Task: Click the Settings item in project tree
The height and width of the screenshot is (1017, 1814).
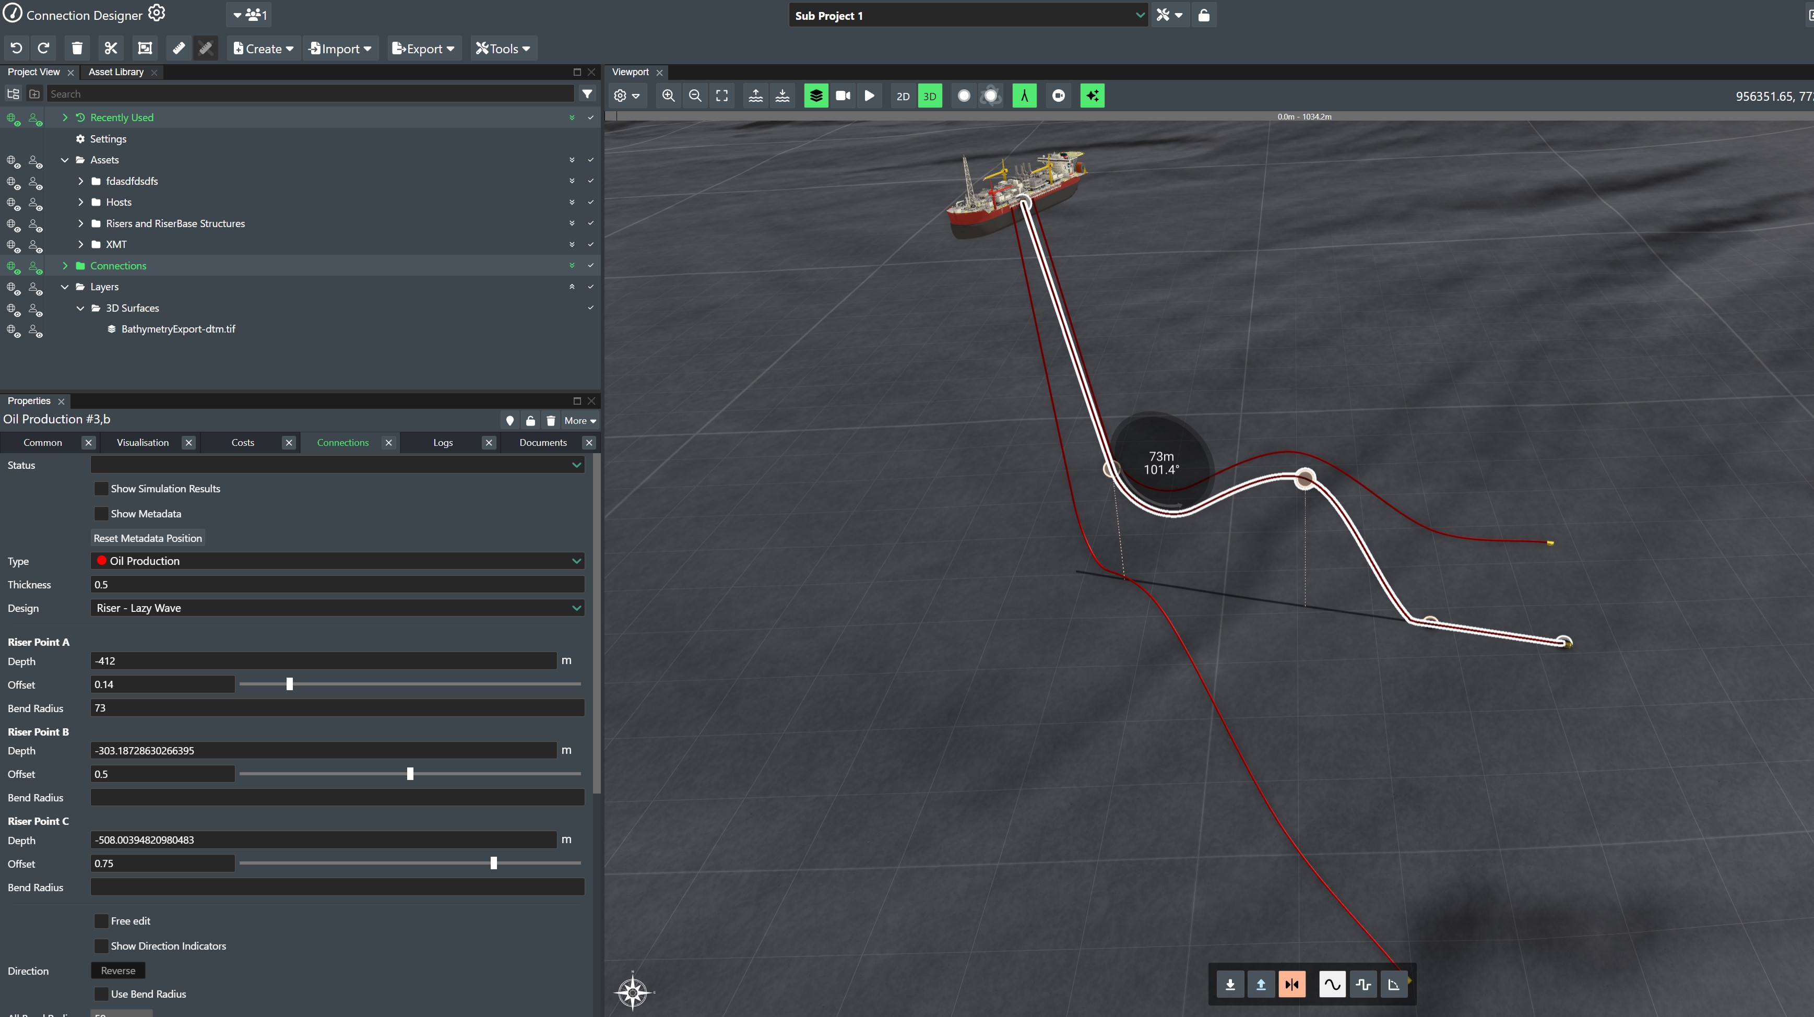Action: (x=109, y=139)
